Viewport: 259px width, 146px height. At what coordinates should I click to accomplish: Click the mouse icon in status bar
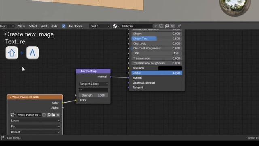tap(2, 138)
